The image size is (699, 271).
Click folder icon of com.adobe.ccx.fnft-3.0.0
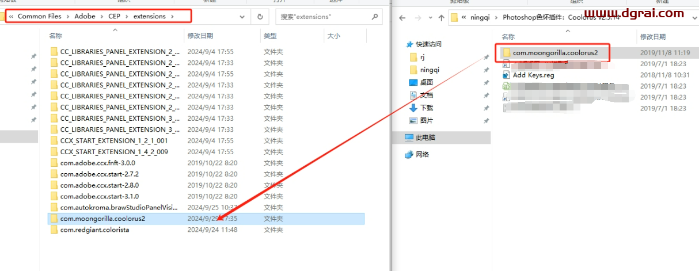tap(54, 163)
